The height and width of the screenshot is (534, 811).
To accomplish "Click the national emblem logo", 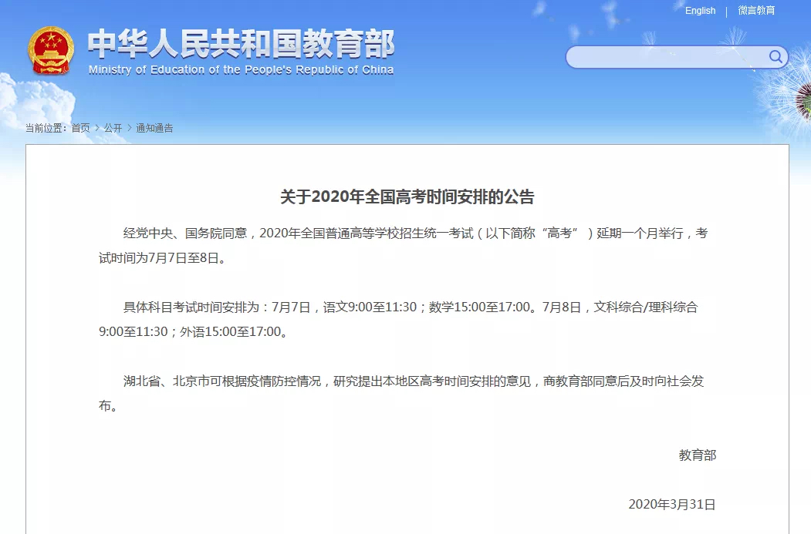I will point(52,50).
